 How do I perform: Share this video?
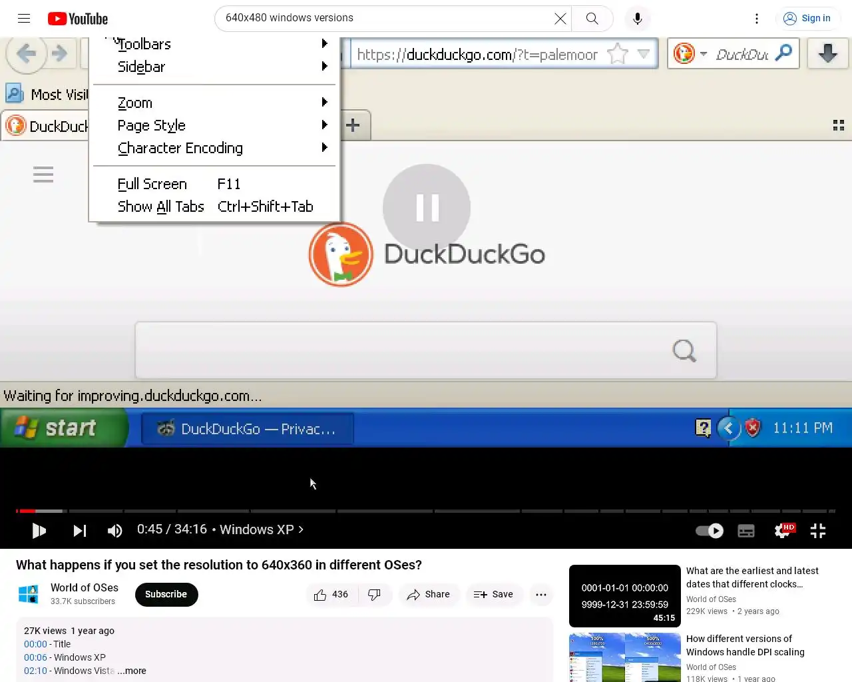click(x=429, y=594)
